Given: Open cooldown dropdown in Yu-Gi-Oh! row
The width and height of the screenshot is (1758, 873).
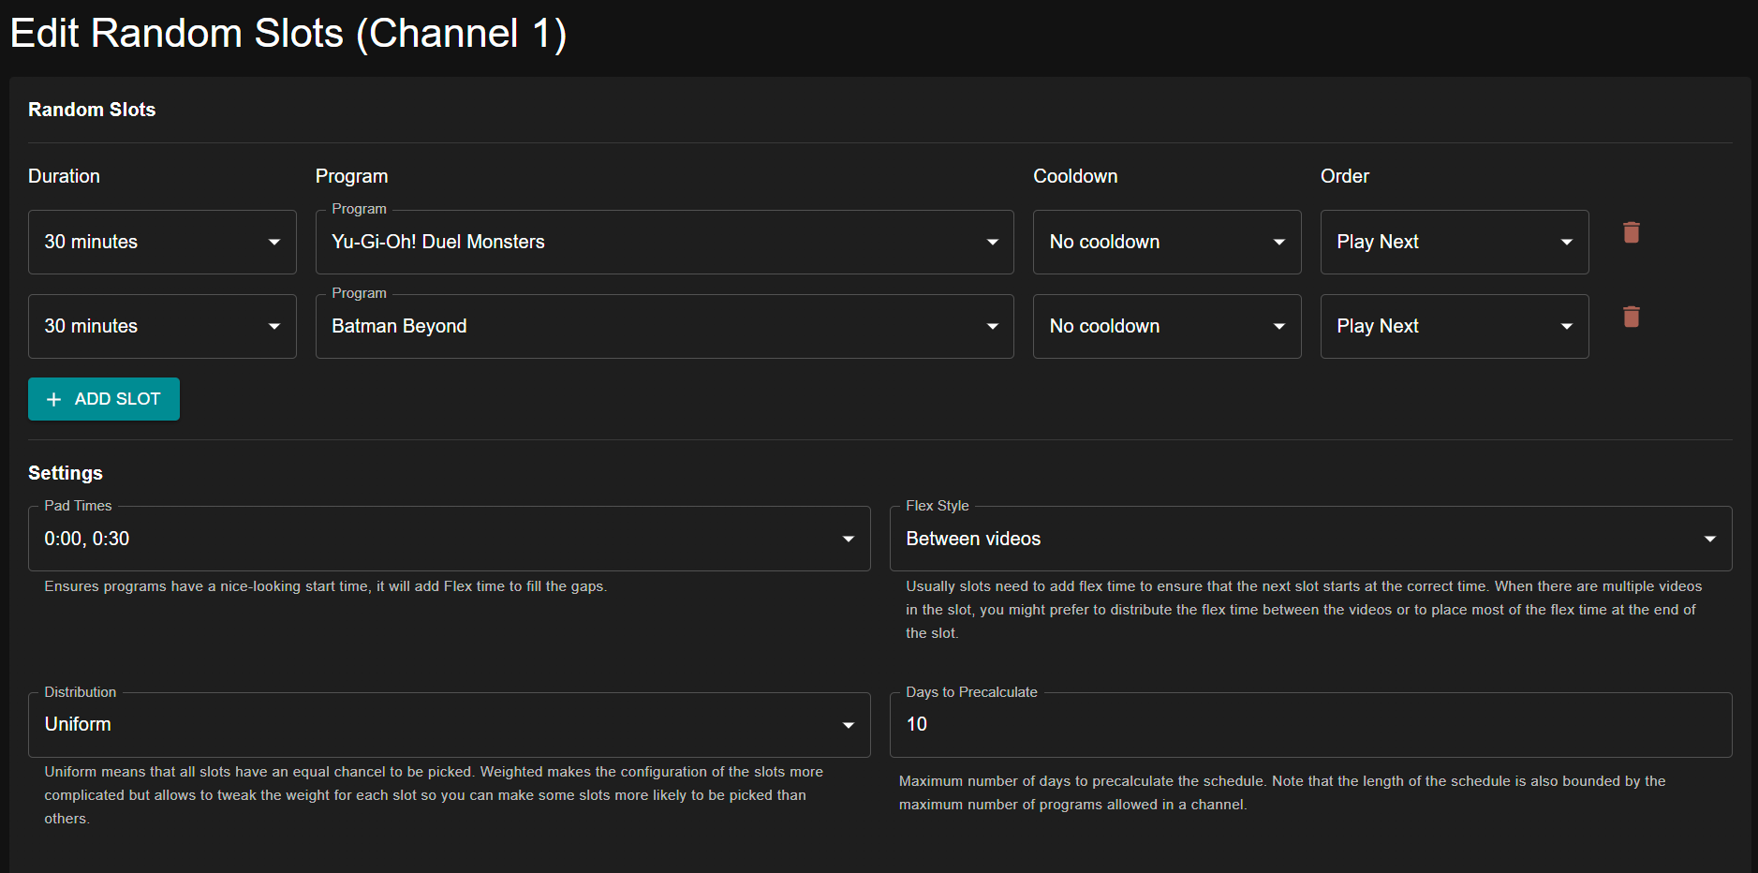Looking at the screenshot, I should coord(1167,242).
